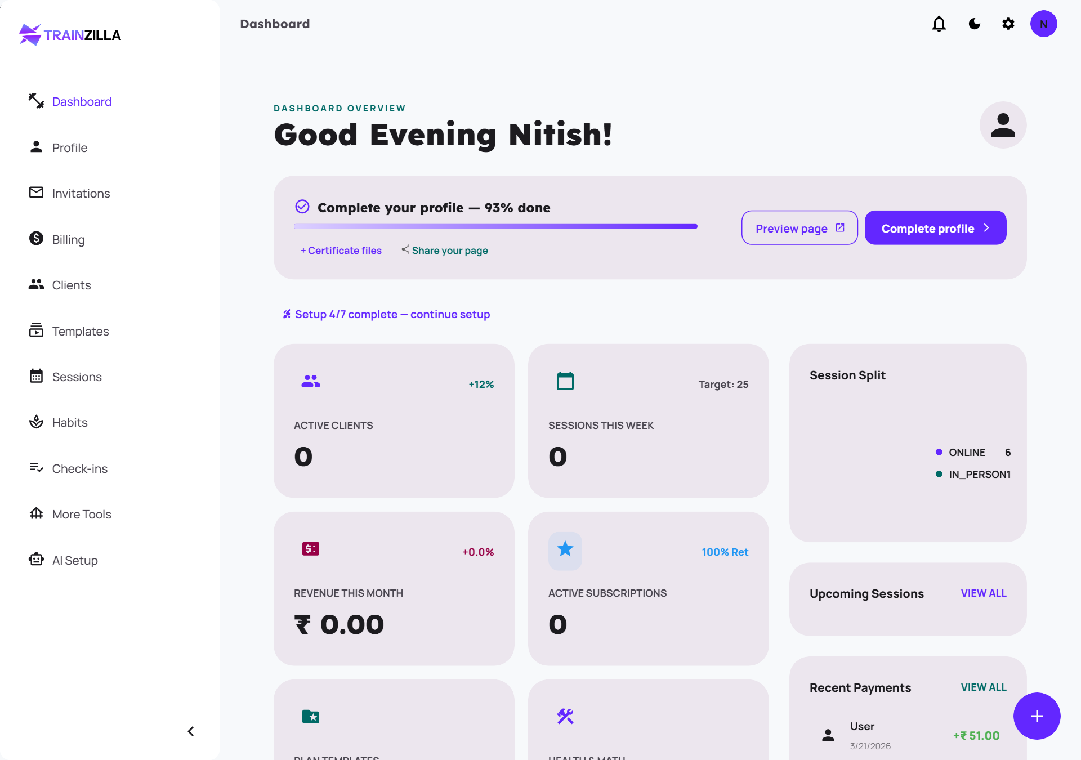This screenshot has width=1081, height=760.
Task: Click Share your page link
Action: [x=444, y=251]
